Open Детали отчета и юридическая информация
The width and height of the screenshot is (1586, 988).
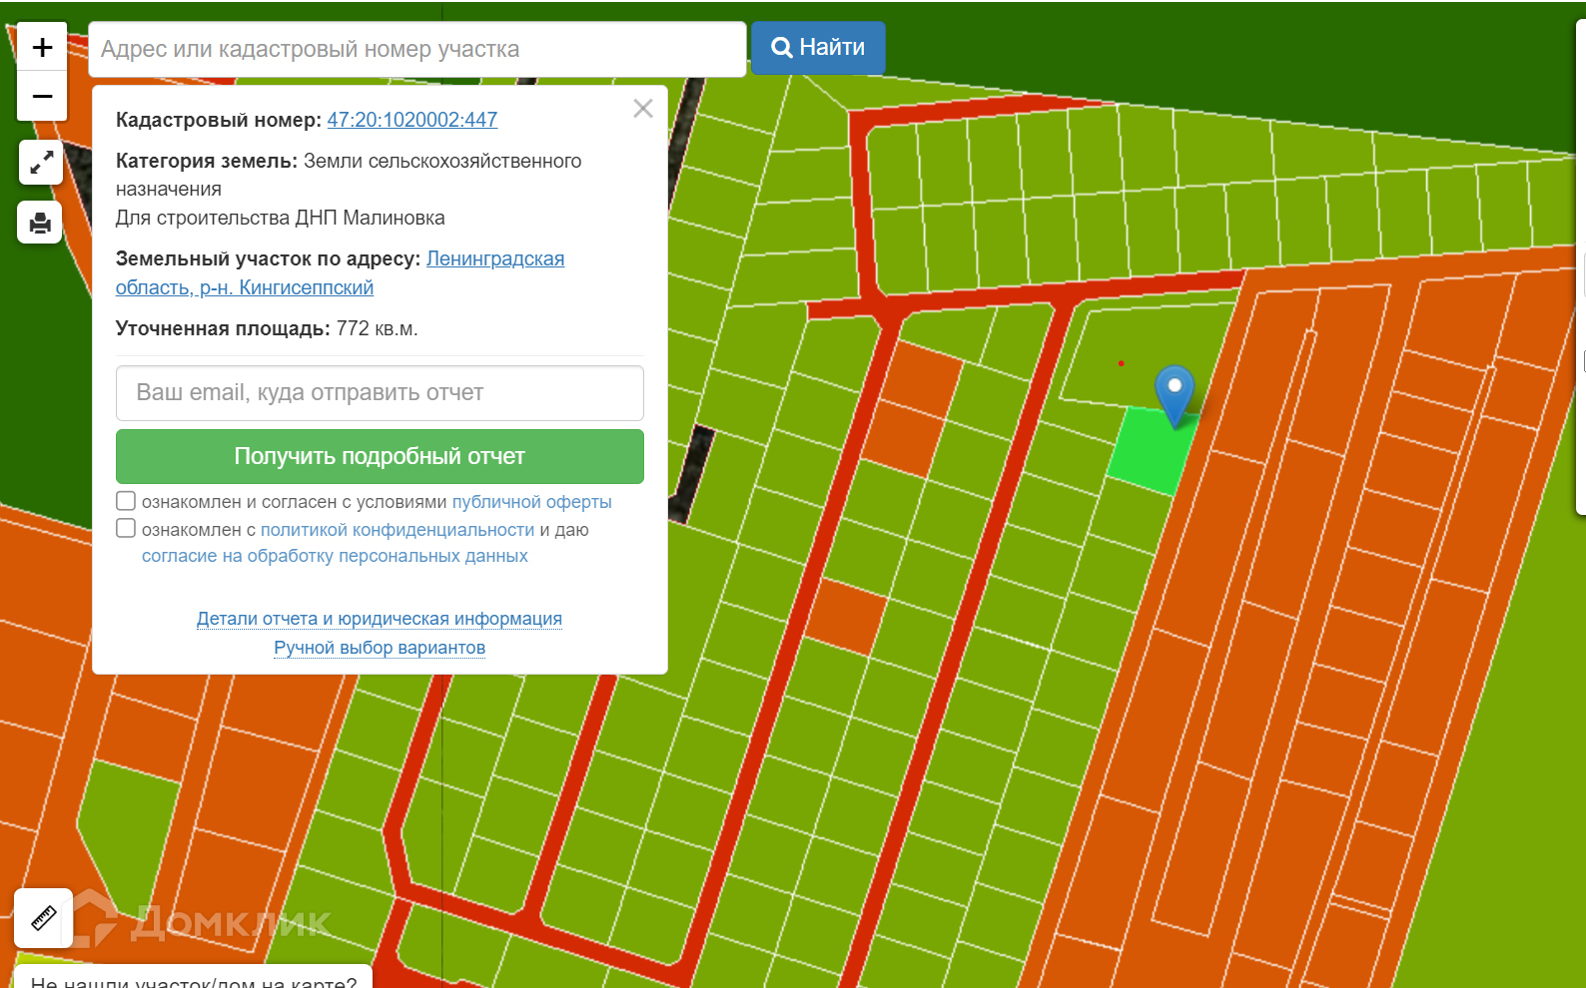380,619
